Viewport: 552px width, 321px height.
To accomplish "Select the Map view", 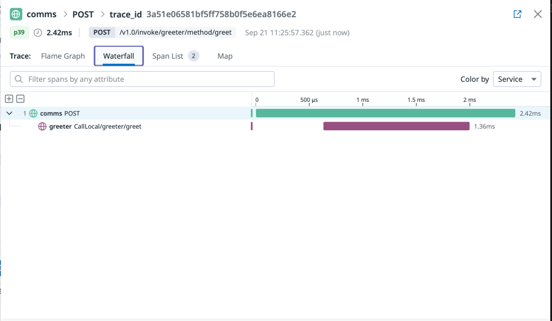I will 225,55.
